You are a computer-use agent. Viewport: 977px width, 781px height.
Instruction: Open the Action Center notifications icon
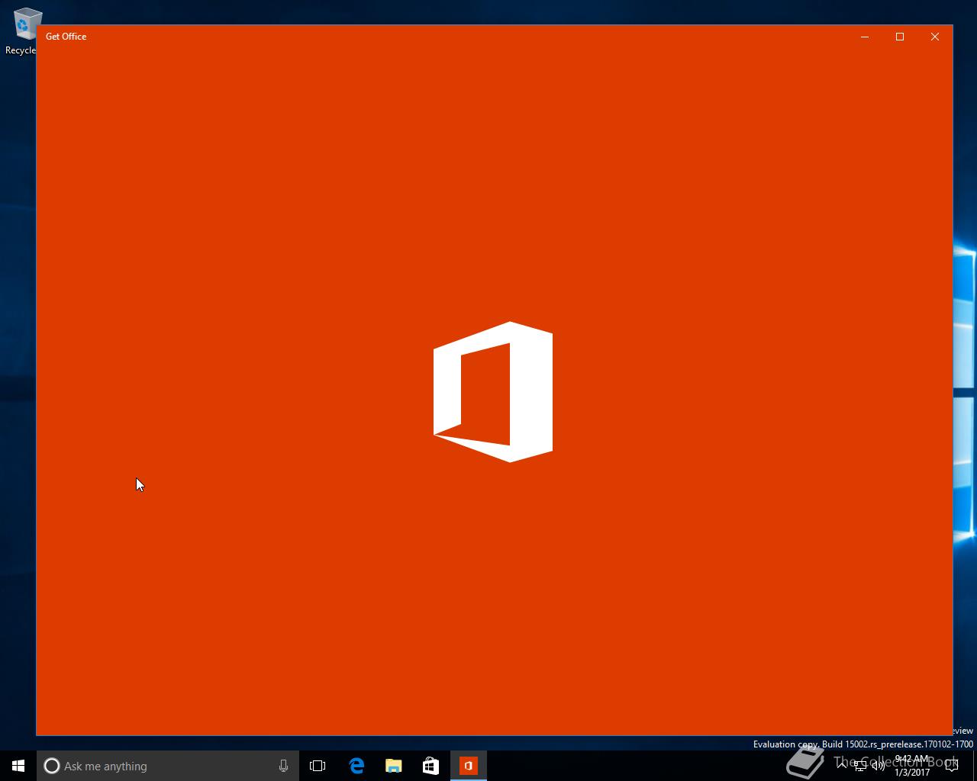[x=952, y=766]
